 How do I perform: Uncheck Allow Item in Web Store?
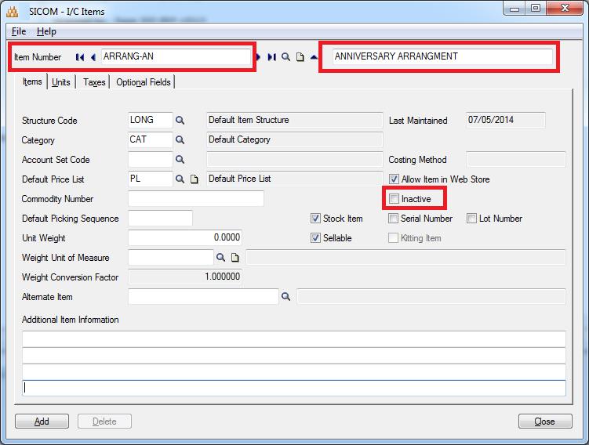pos(394,179)
